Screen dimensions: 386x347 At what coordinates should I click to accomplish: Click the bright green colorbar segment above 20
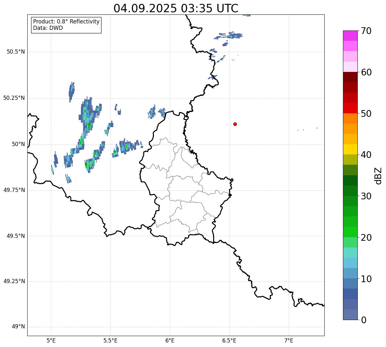click(x=350, y=232)
